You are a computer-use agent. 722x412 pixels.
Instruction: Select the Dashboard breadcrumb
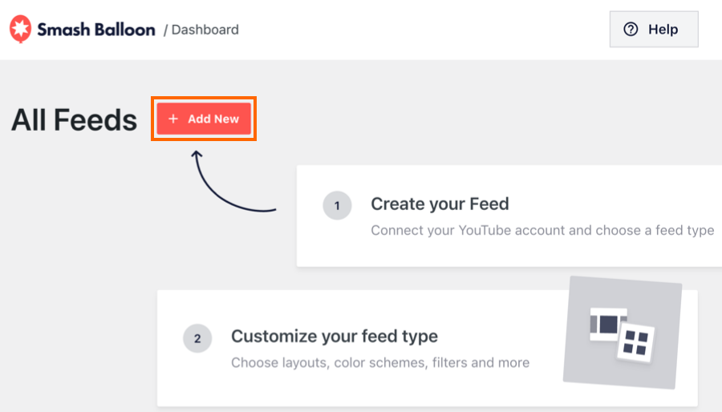coord(205,30)
